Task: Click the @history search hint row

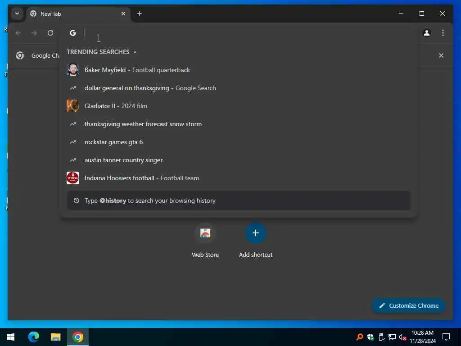Action: [x=239, y=200]
